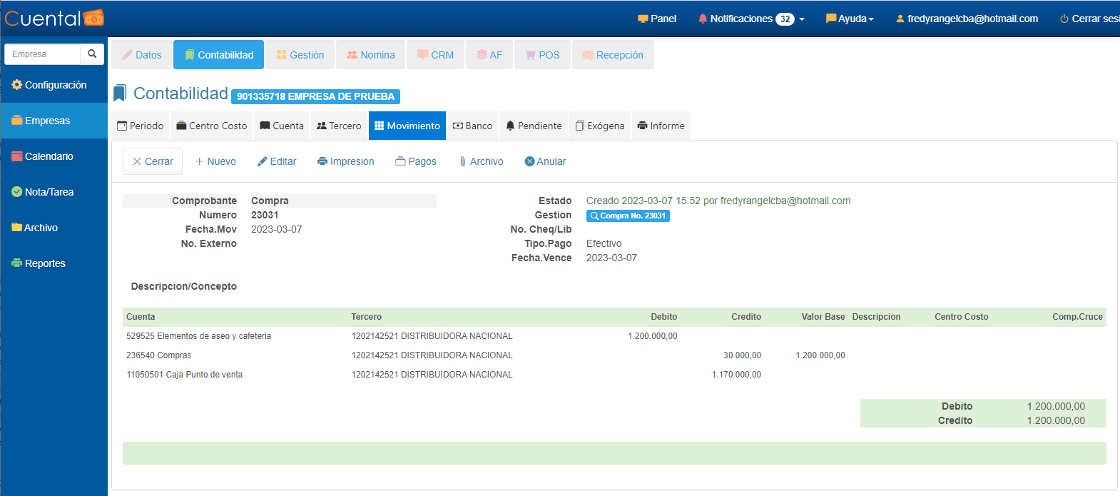Open Pagos from the movement toolbar
Viewport: 1120px width, 496px height.
[x=416, y=161]
